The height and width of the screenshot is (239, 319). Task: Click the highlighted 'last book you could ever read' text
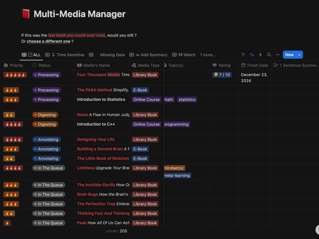[76, 35]
